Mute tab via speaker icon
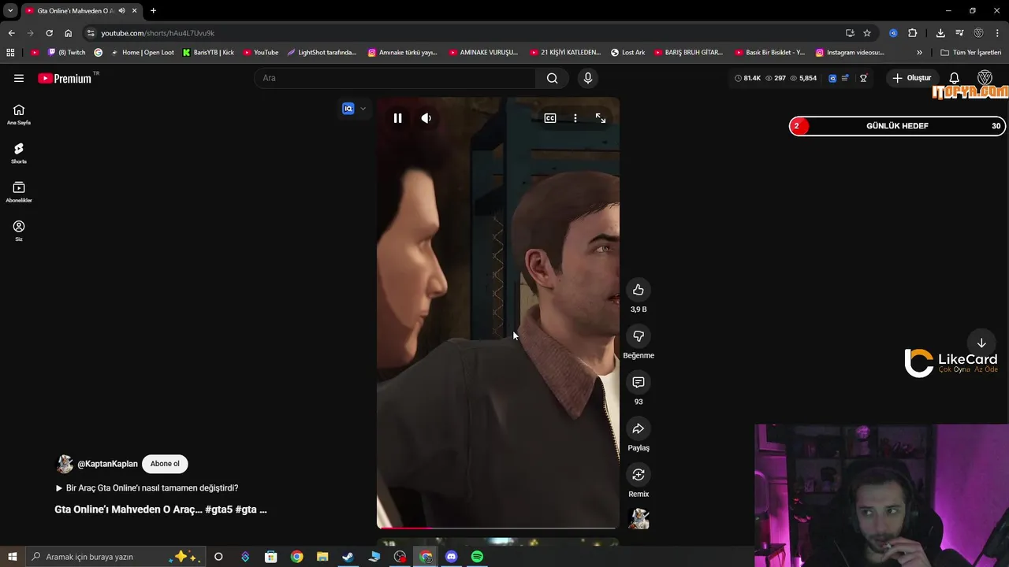 [x=121, y=10]
